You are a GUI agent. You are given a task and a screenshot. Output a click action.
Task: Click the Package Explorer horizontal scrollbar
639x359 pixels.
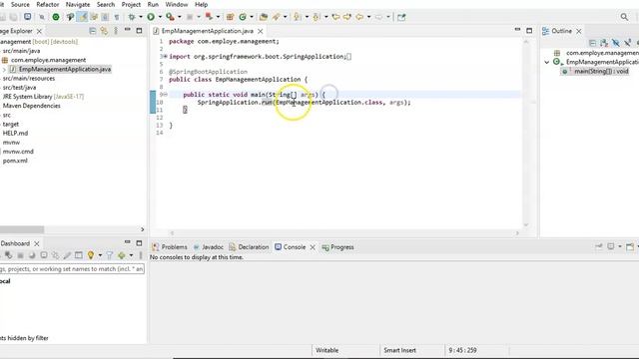tap(22, 229)
